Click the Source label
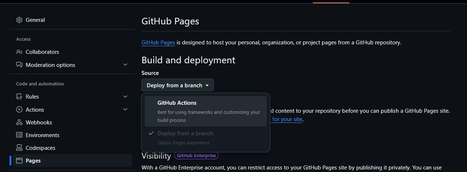Image resolution: width=467 pixels, height=172 pixels. click(150, 73)
